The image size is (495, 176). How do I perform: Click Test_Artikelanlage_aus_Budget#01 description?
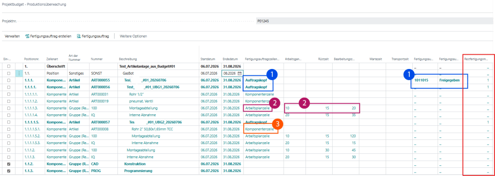(x=147, y=66)
